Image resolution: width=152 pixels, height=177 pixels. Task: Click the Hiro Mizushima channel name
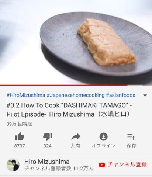pyautogui.click(x=47, y=162)
